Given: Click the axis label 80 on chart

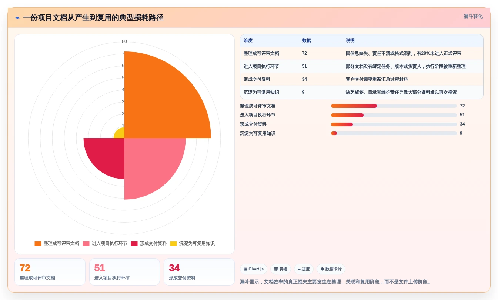Looking at the screenshot, I should coord(124,41).
